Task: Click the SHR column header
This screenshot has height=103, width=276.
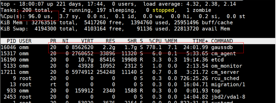Action: 132,41
